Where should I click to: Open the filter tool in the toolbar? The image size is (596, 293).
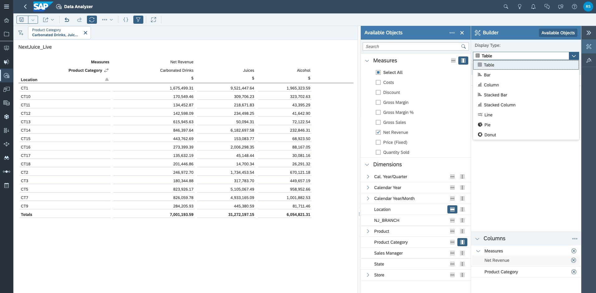click(138, 20)
